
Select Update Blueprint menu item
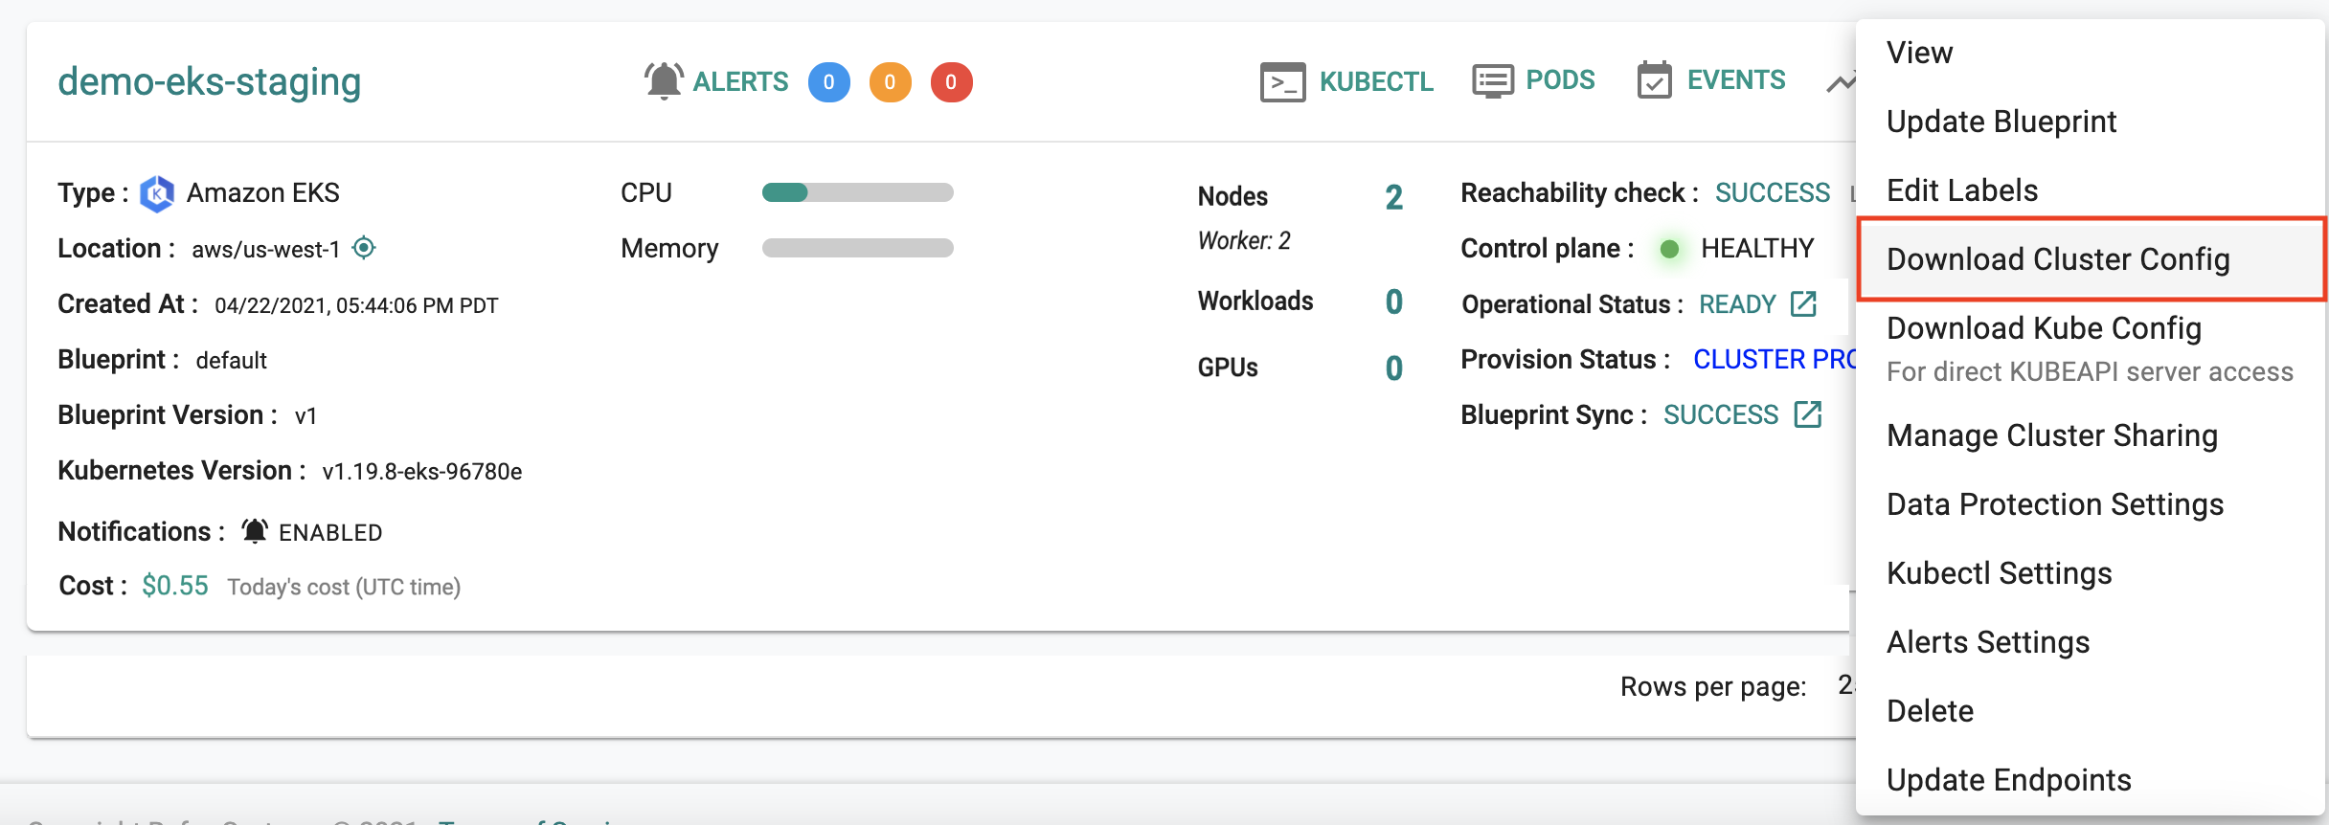pos(2091,122)
